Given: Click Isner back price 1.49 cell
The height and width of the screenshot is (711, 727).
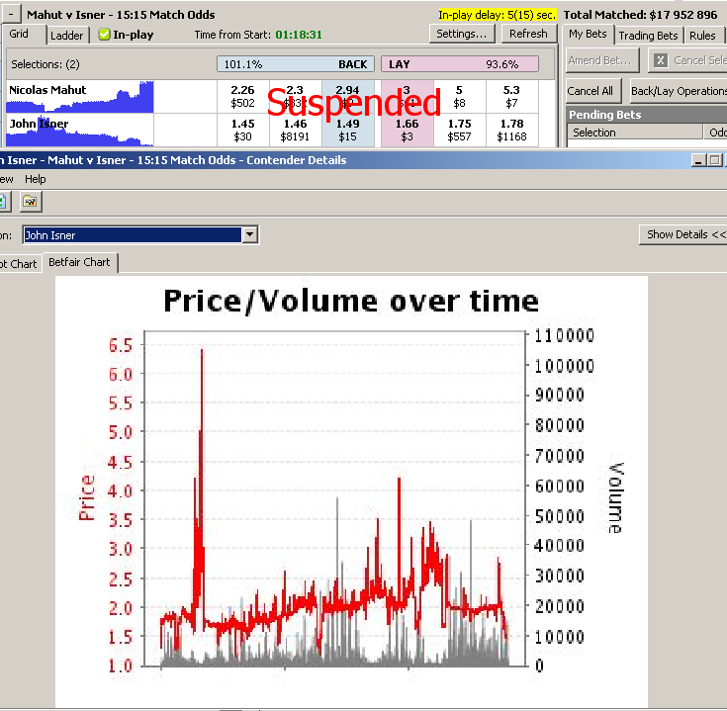Looking at the screenshot, I should (x=348, y=131).
